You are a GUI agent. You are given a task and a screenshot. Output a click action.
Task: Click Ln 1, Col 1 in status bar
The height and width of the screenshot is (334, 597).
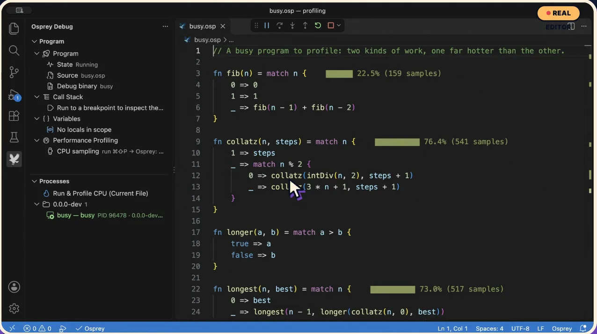tap(453, 328)
